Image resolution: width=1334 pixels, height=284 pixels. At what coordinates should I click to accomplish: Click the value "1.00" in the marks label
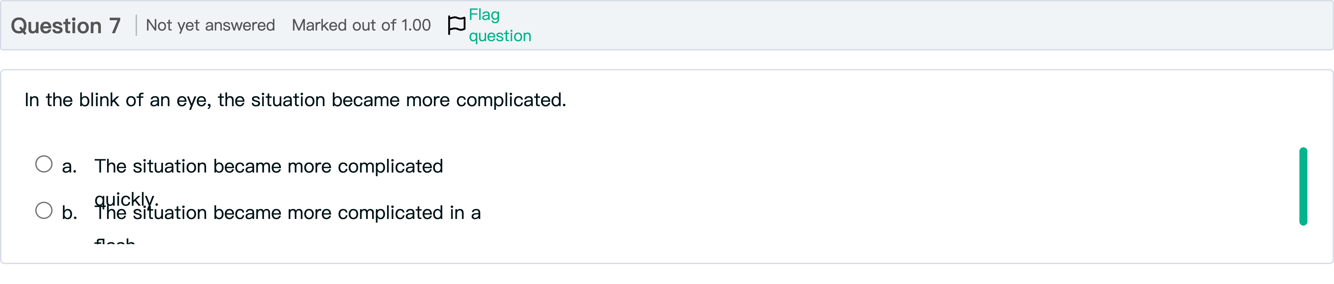point(416,25)
